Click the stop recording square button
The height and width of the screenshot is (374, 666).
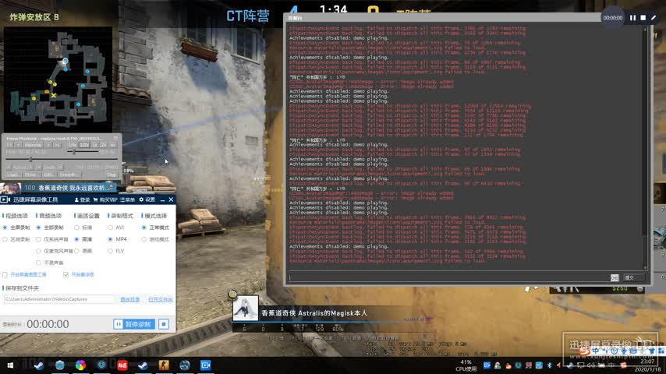click(x=164, y=324)
